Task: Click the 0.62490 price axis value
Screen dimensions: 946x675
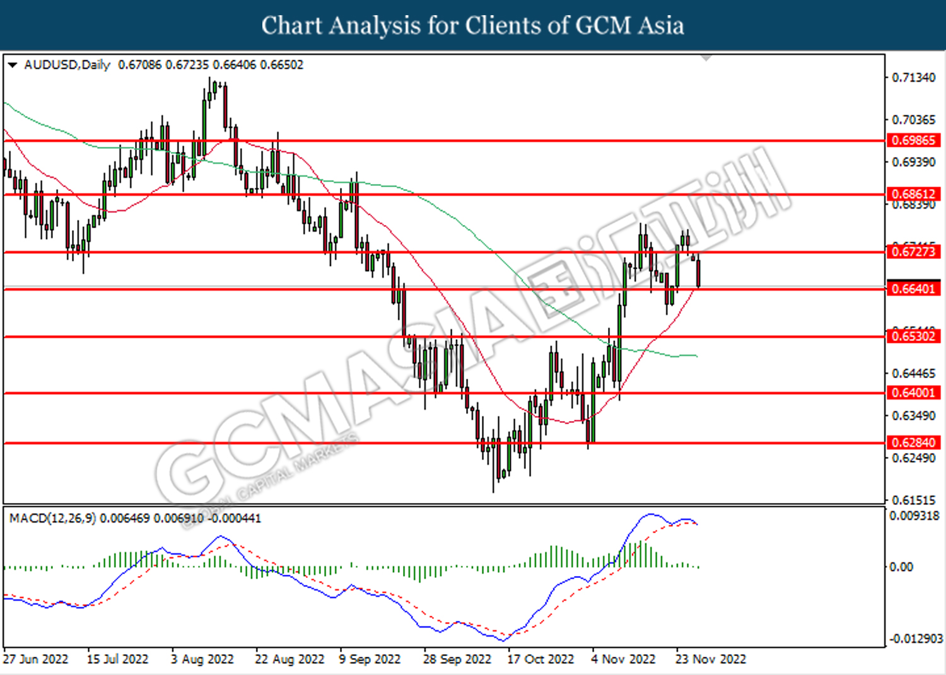Action: tap(914, 458)
